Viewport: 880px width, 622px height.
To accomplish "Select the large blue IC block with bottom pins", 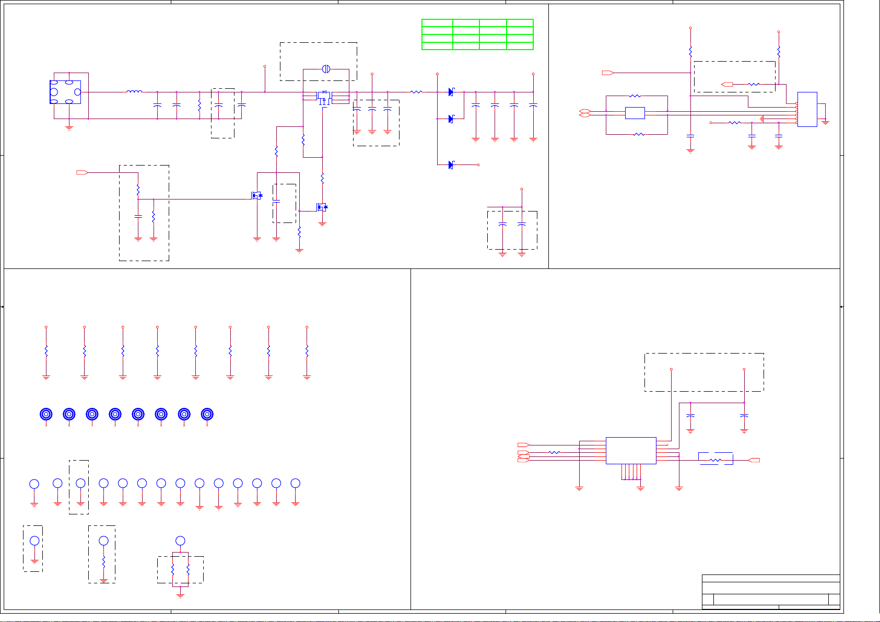I will pyautogui.click(x=631, y=450).
